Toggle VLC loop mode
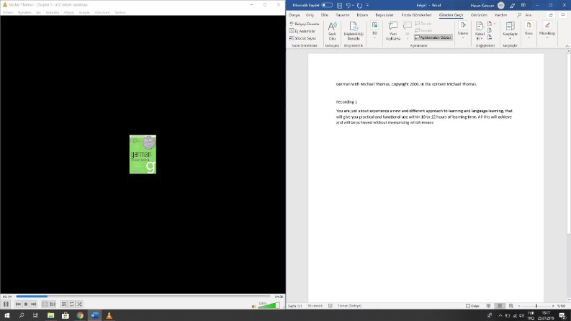This screenshot has height=321, width=571. pyautogui.click(x=72, y=304)
